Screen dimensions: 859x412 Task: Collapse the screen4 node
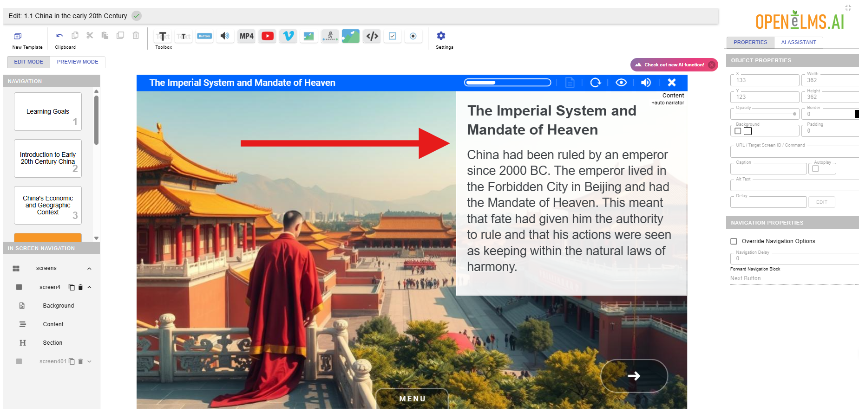[x=89, y=287]
